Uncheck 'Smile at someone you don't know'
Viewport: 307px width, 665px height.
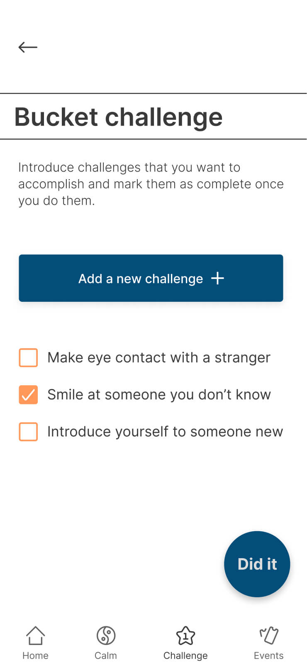pyautogui.click(x=28, y=394)
